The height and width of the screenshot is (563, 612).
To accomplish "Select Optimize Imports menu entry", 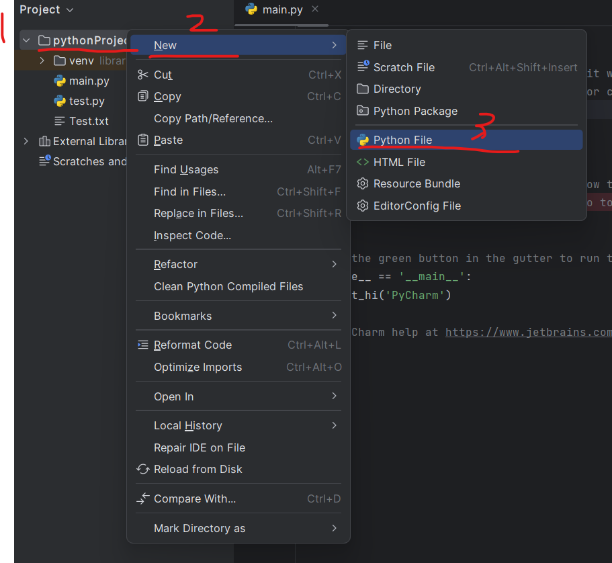I will click(x=238, y=367).
